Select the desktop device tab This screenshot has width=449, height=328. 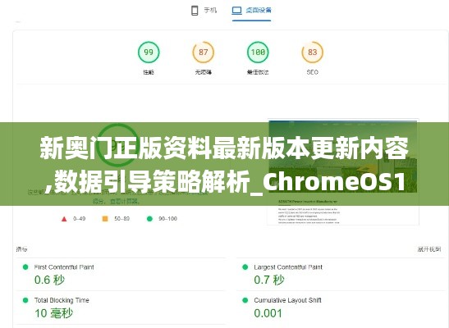pos(252,11)
